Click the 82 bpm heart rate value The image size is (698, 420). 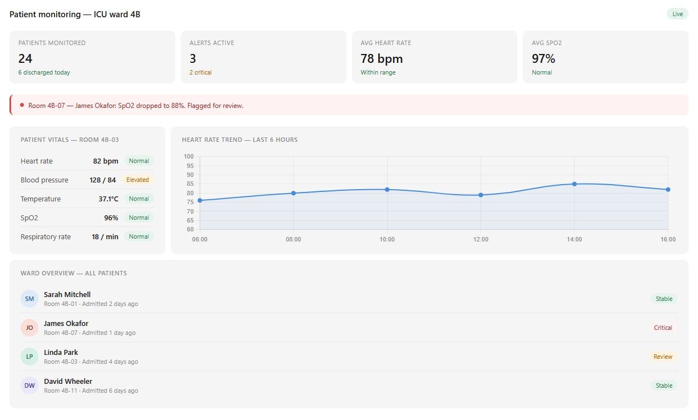tap(106, 161)
